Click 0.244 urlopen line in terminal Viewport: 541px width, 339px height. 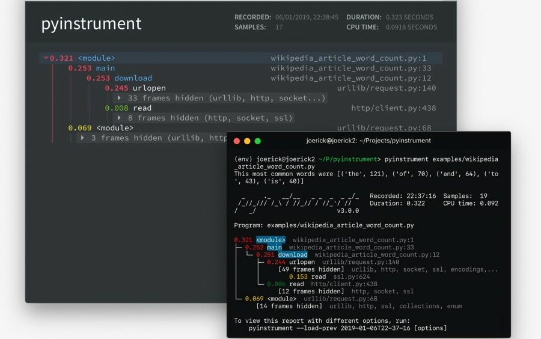click(x=333, y=262)
